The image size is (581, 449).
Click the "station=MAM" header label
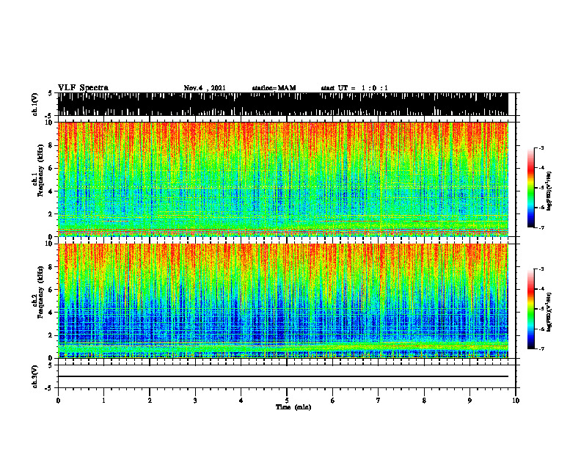tap(274, 88)
